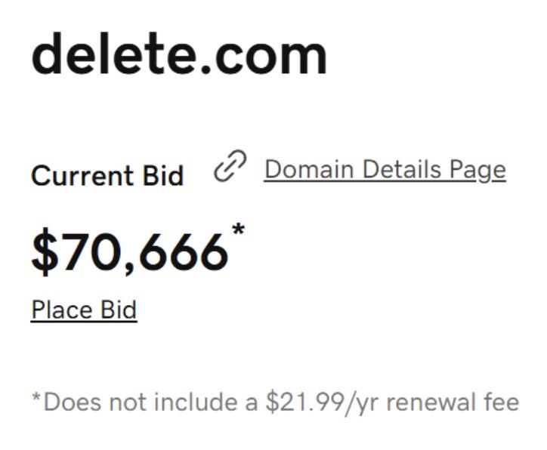547x450 pixels.
Task: Open the Domain Details Page link
Action: 385,170
